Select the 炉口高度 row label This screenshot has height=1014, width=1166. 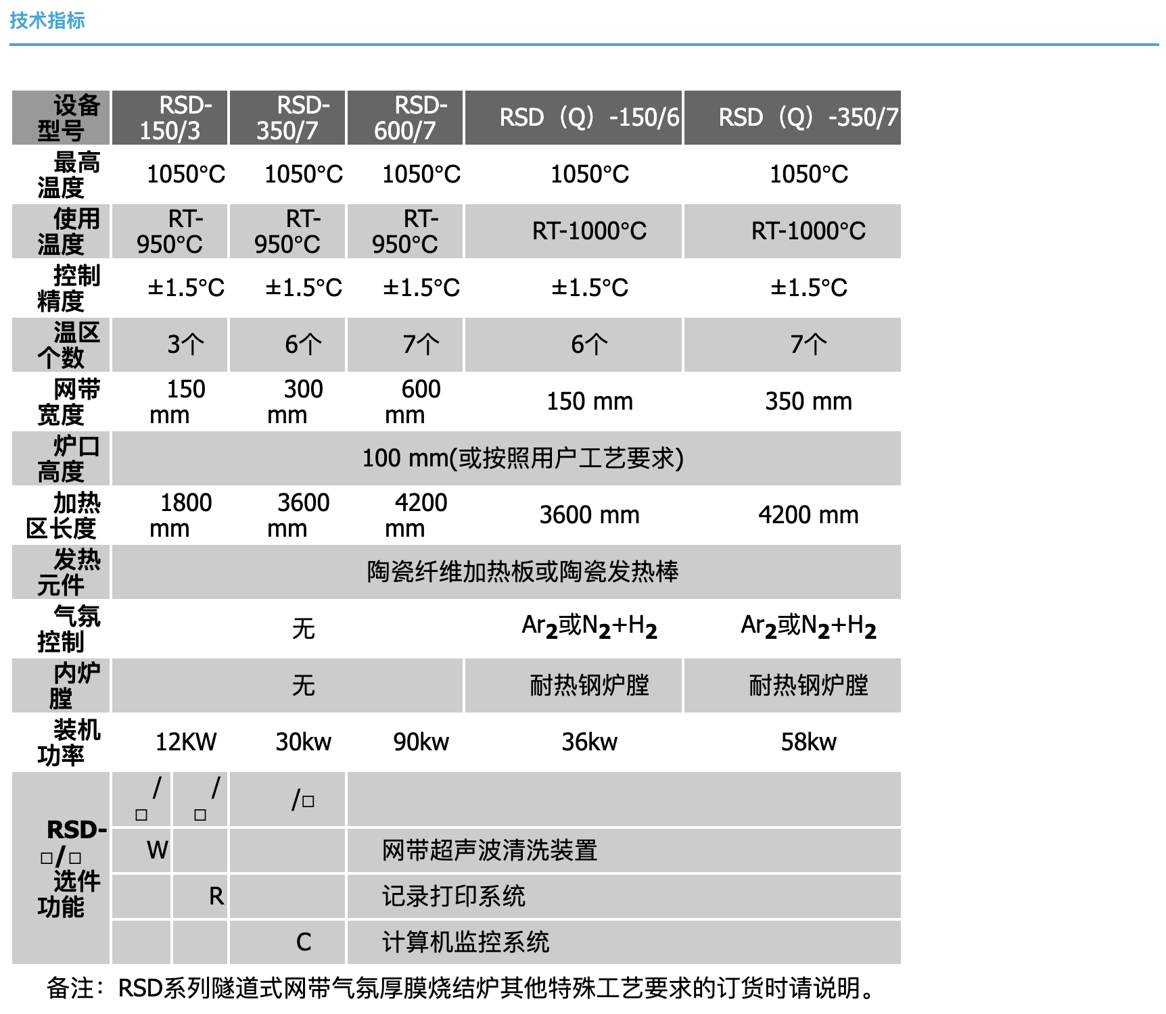pos(61,458)
